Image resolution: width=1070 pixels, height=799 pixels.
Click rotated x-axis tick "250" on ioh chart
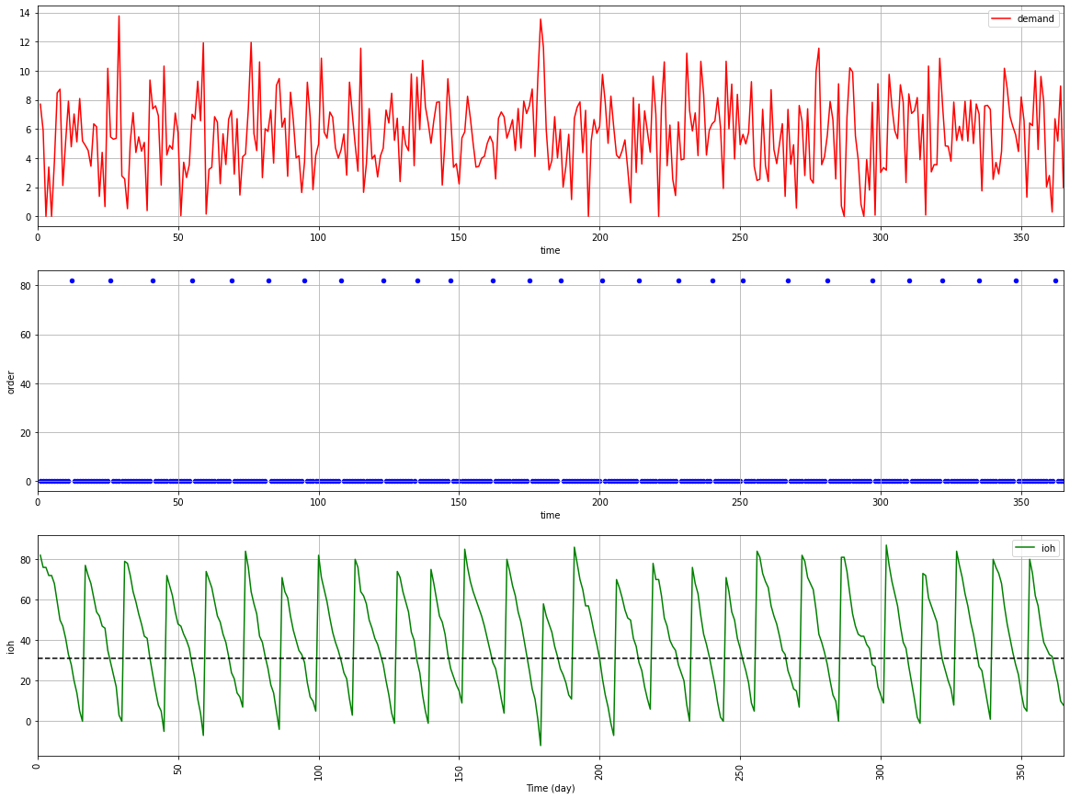[x=741, y=771]
